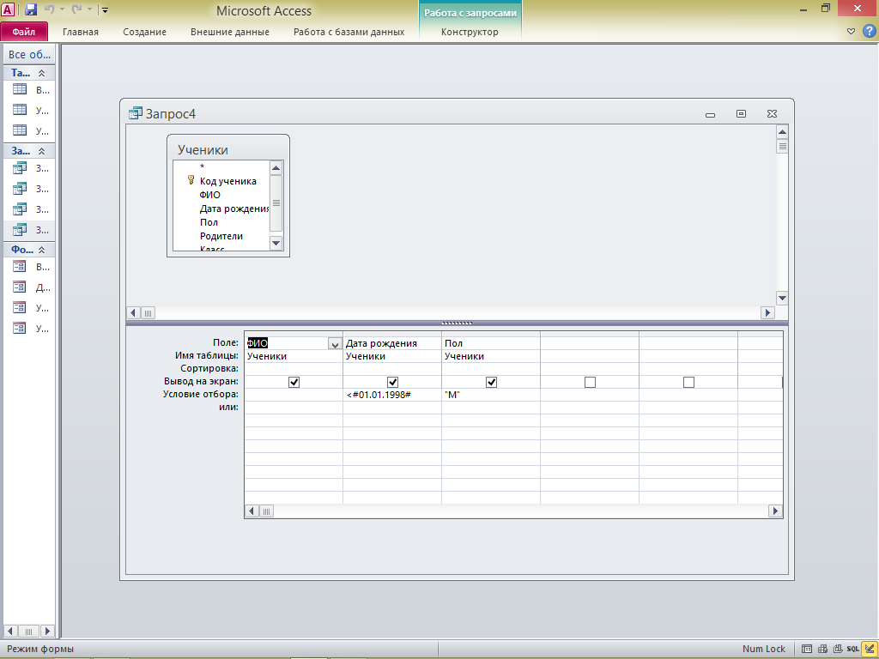
Task: Click the greyed Redo arrow icon
Action: point(77,9)
